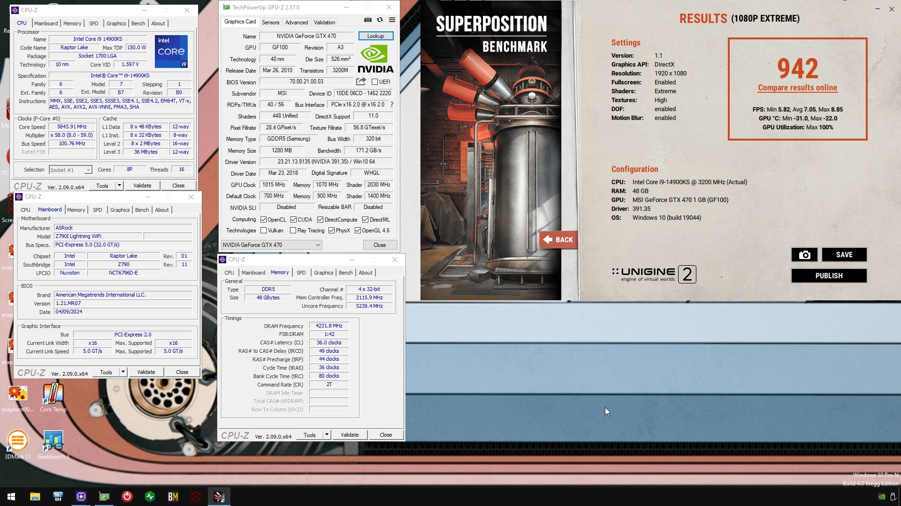Click the GPU Name field showing GeForce GTX 470
This screenshot has width=901, height=506.
click(x=306, y=36)
